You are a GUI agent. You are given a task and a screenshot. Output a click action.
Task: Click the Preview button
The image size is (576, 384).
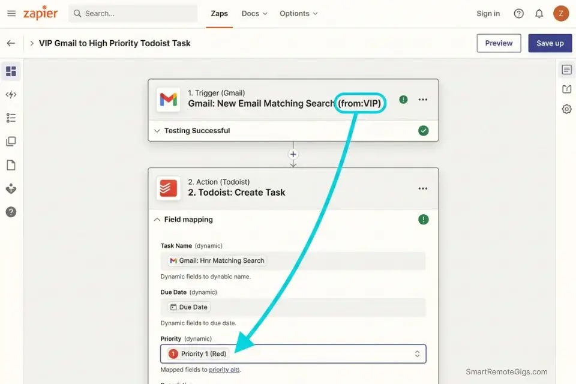tap(499, 43)
